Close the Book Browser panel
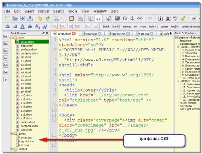Image resolution: width=202 pixels, height=154 pixels. 47,33
